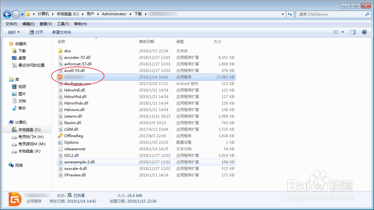Click 新建文件夹 button
This screenshot has height=210, width=374.
coord(62,32)
